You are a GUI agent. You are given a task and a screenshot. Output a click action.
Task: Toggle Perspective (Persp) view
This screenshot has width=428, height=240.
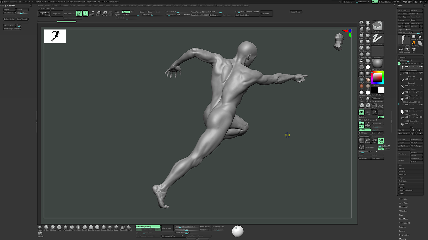pos(361,125)
